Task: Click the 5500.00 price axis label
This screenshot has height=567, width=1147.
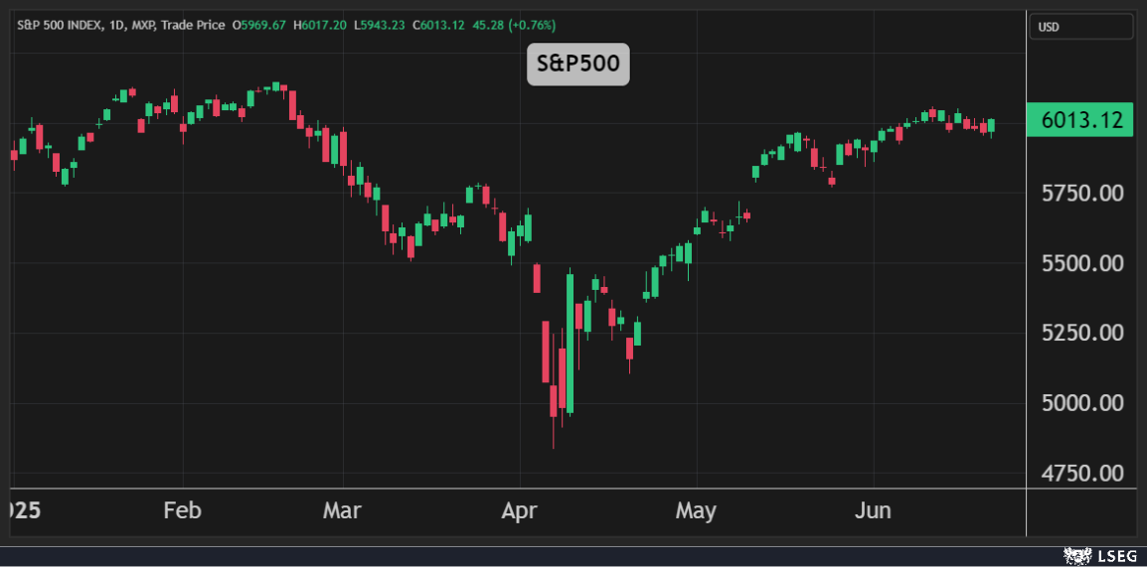Action: (1081, 263)
